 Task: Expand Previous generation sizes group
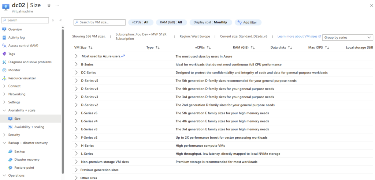pos(76,170)
